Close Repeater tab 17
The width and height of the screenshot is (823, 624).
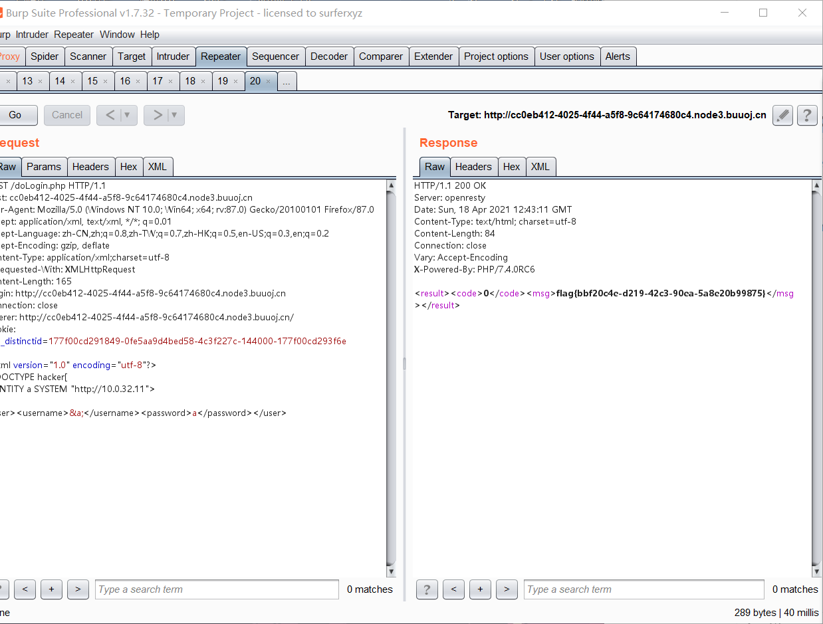[x=170, y=82]
